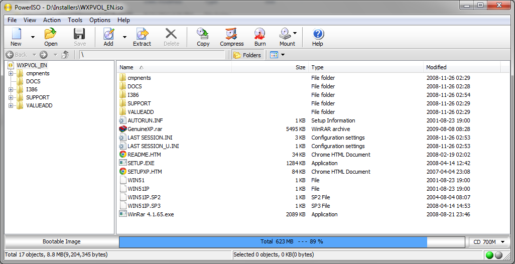
Task: Select the LAST SESSION_U.INI file
Action: click(x=154, y=146)
